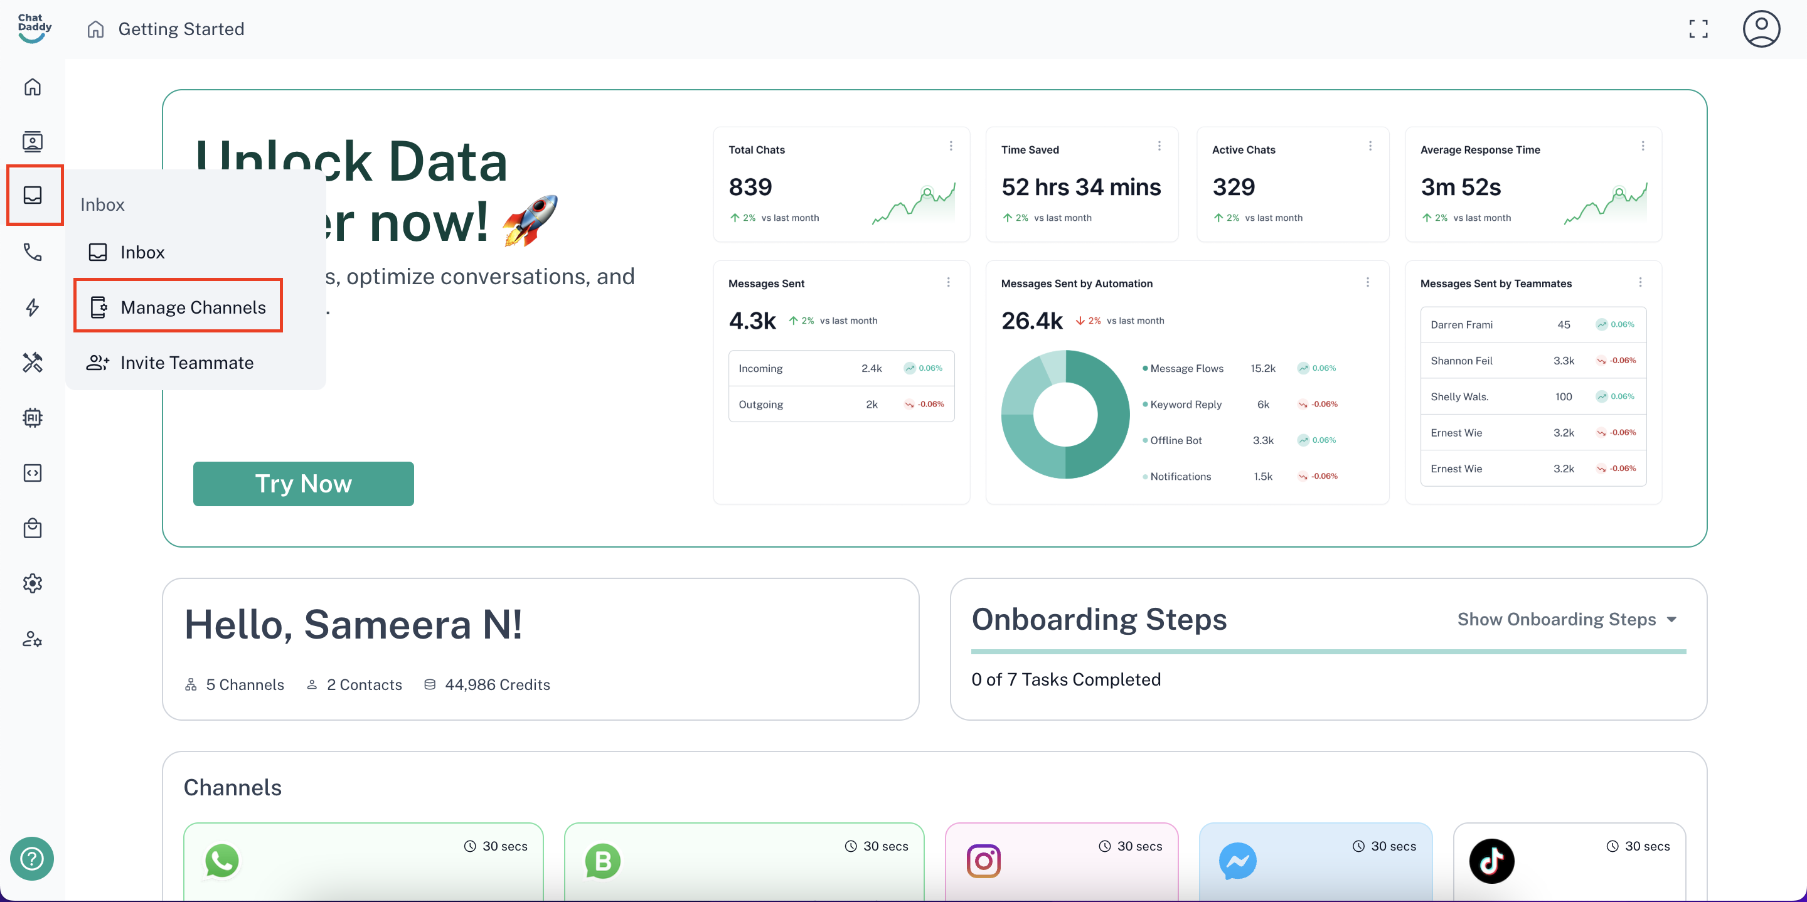Viewport: 1807px width, 902px height.
Task: Open Messages Sent by Automation options menu
Action: point(1367,282)
